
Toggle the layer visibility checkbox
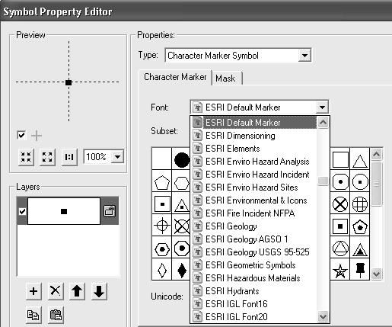tap(22, 211)
